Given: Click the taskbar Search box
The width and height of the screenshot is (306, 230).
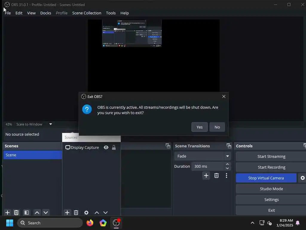Looking at the screenshot, I should (50, 223).
